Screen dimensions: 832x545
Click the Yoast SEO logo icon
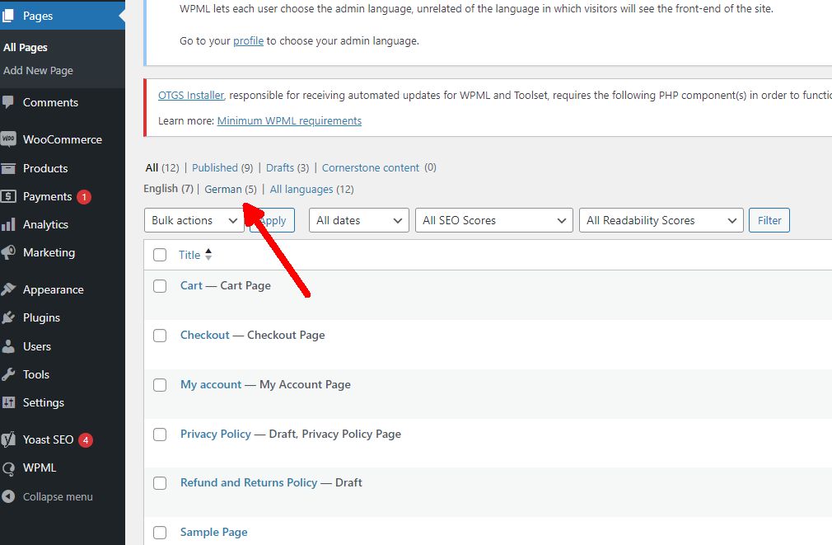click(x=8, y=439)
